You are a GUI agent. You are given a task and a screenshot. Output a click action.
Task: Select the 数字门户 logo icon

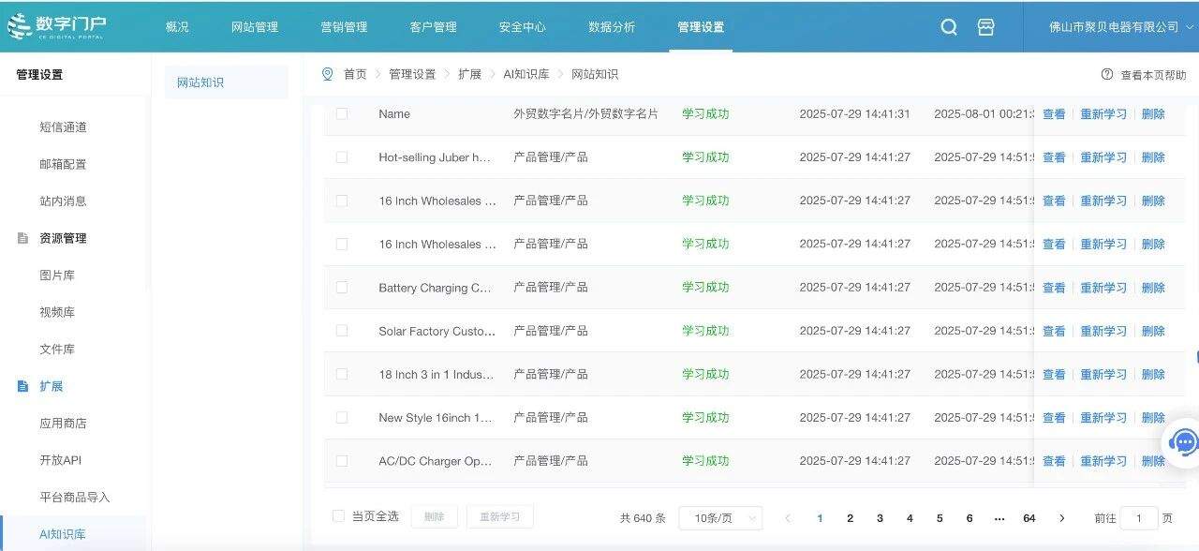click(x=21, y=25)
